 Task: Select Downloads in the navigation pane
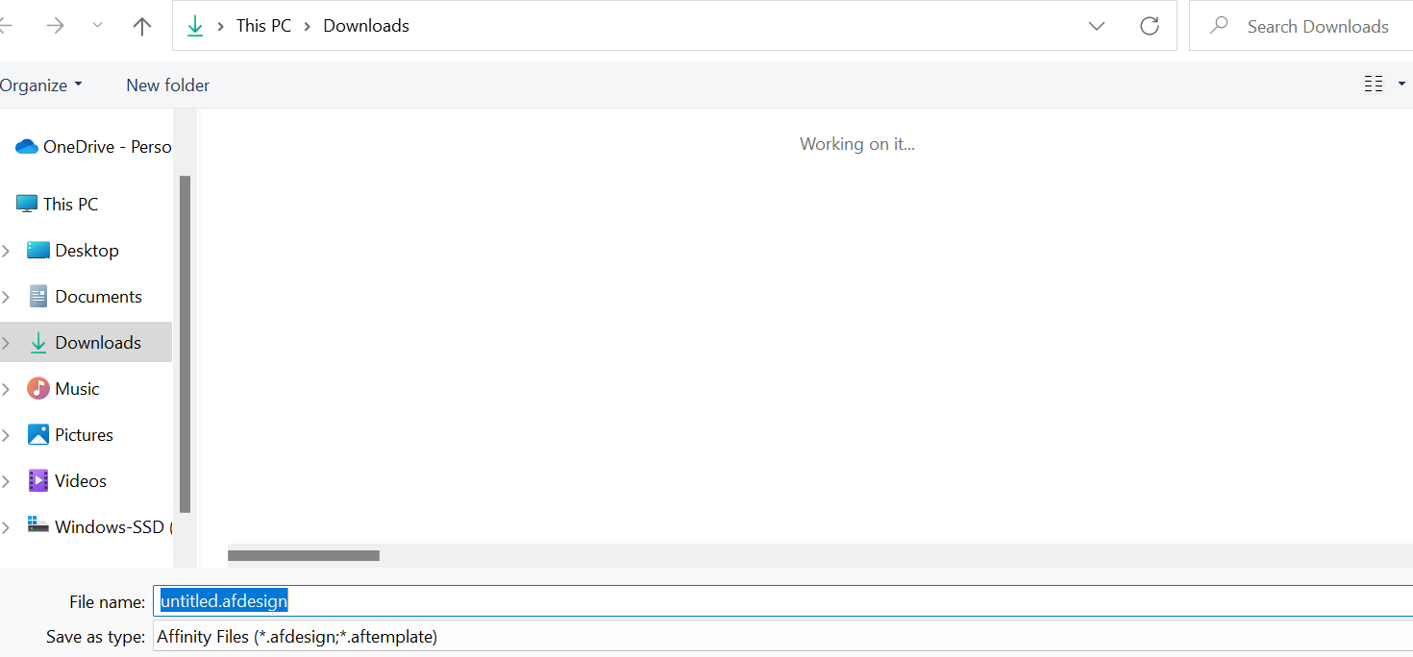click(x=98, y=342)
